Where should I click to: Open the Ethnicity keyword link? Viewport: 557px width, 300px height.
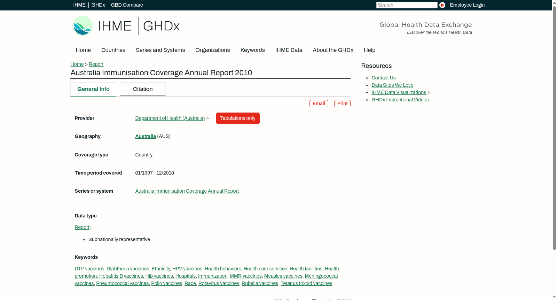coord(161,269)
